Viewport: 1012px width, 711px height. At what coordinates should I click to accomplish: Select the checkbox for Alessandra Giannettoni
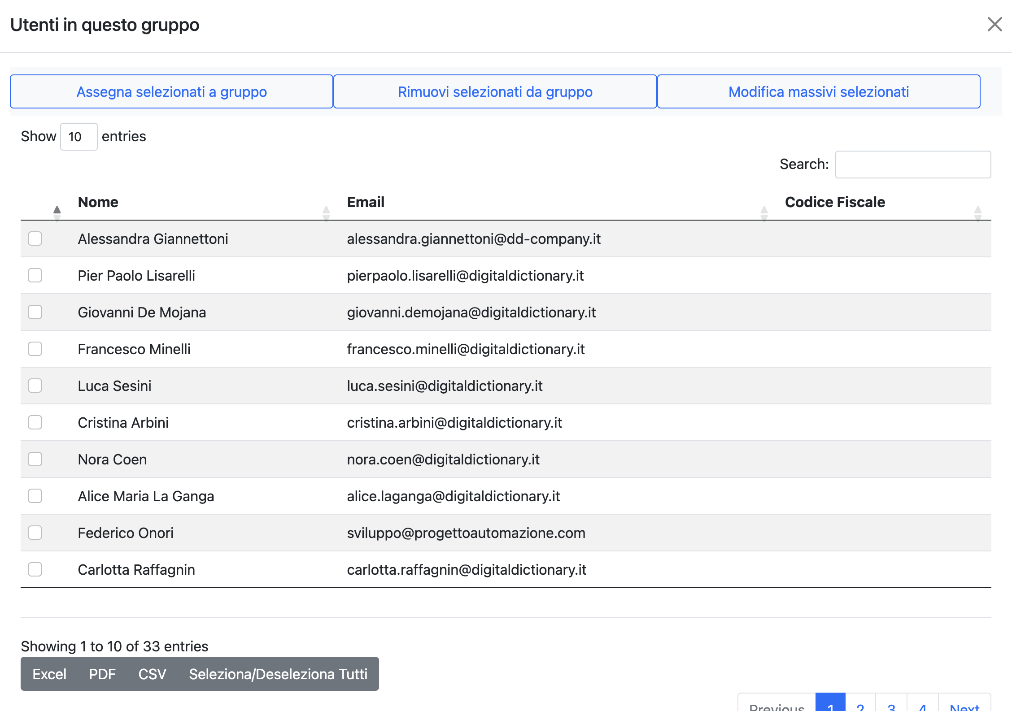(35, 238)
